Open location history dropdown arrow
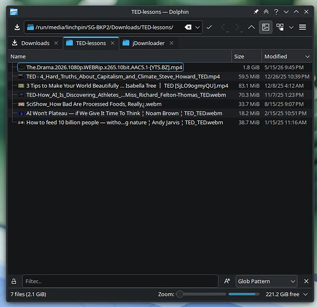The image size is (317, 307). pyautogui.click(x=198, y=27)
